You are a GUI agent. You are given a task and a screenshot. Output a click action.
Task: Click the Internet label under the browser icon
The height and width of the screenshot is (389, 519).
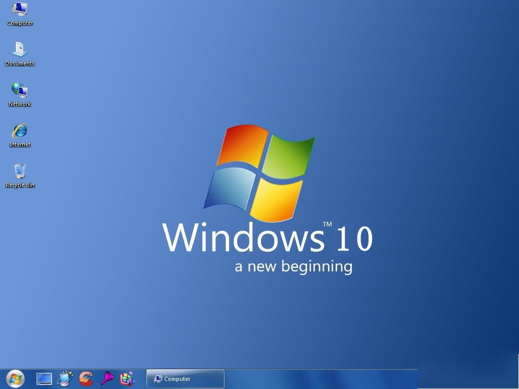pyautogui.click(x=19, y=144)
